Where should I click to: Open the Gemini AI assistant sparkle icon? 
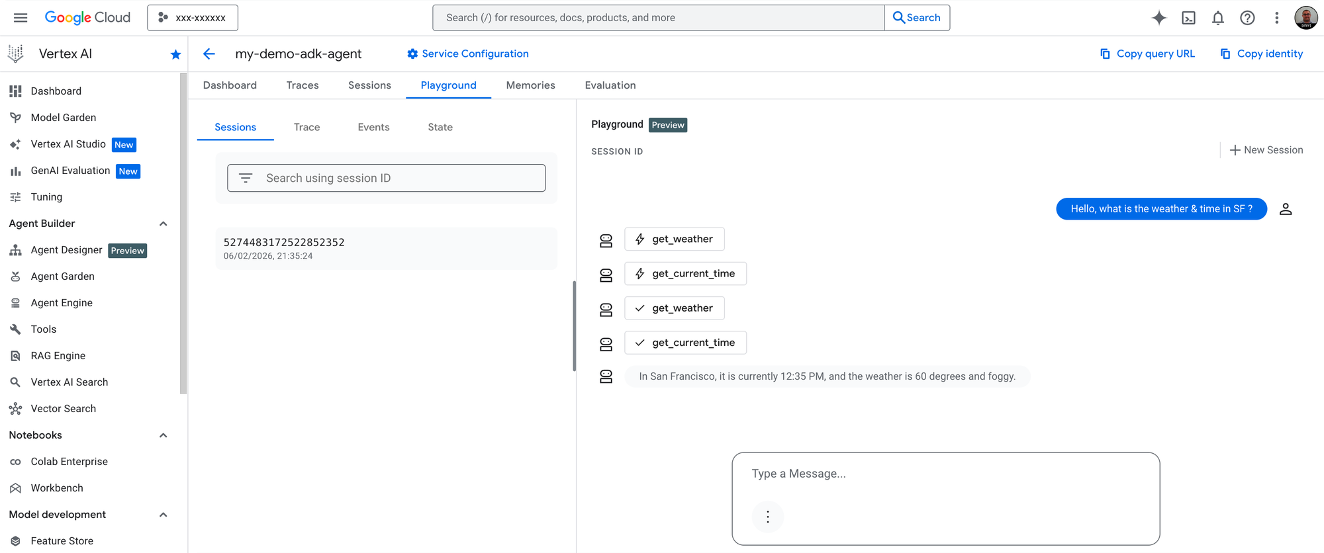pos(1158,18)
